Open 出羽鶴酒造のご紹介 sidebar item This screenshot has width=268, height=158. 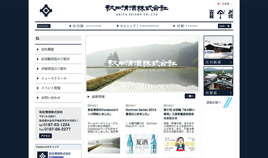(x=58, y=59)
